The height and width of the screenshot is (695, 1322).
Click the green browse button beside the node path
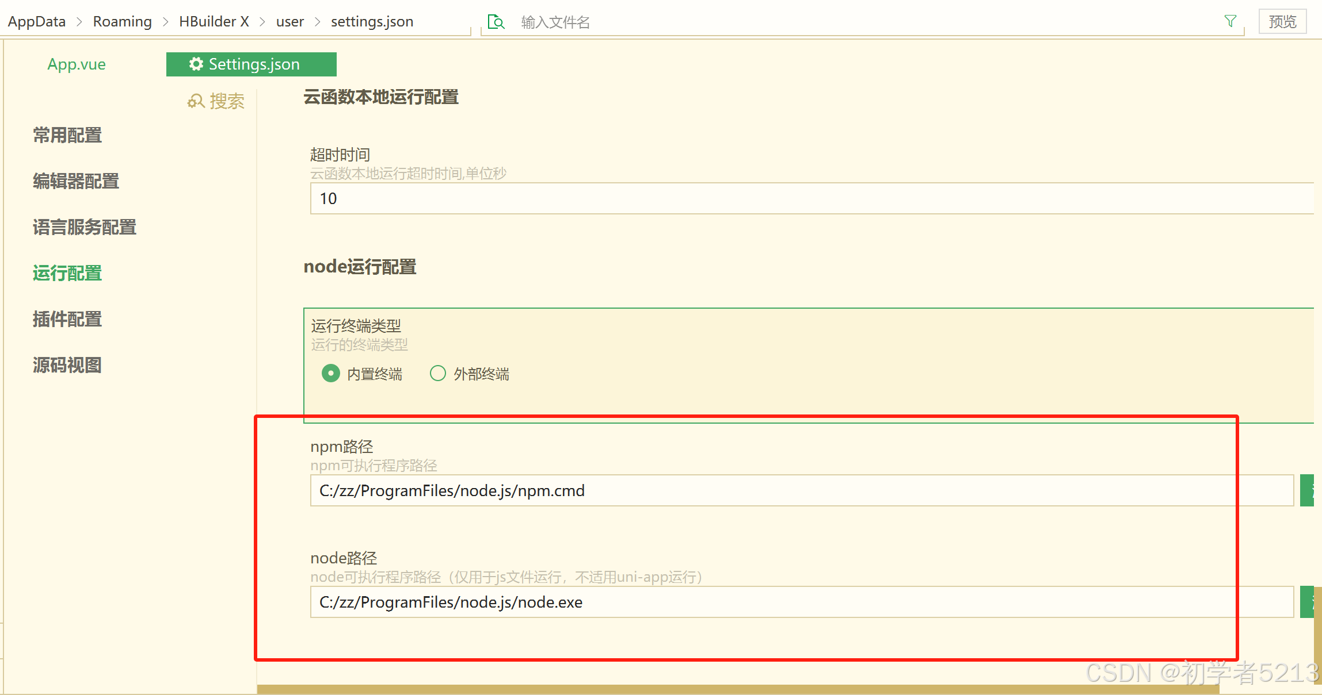point(1308,602)
